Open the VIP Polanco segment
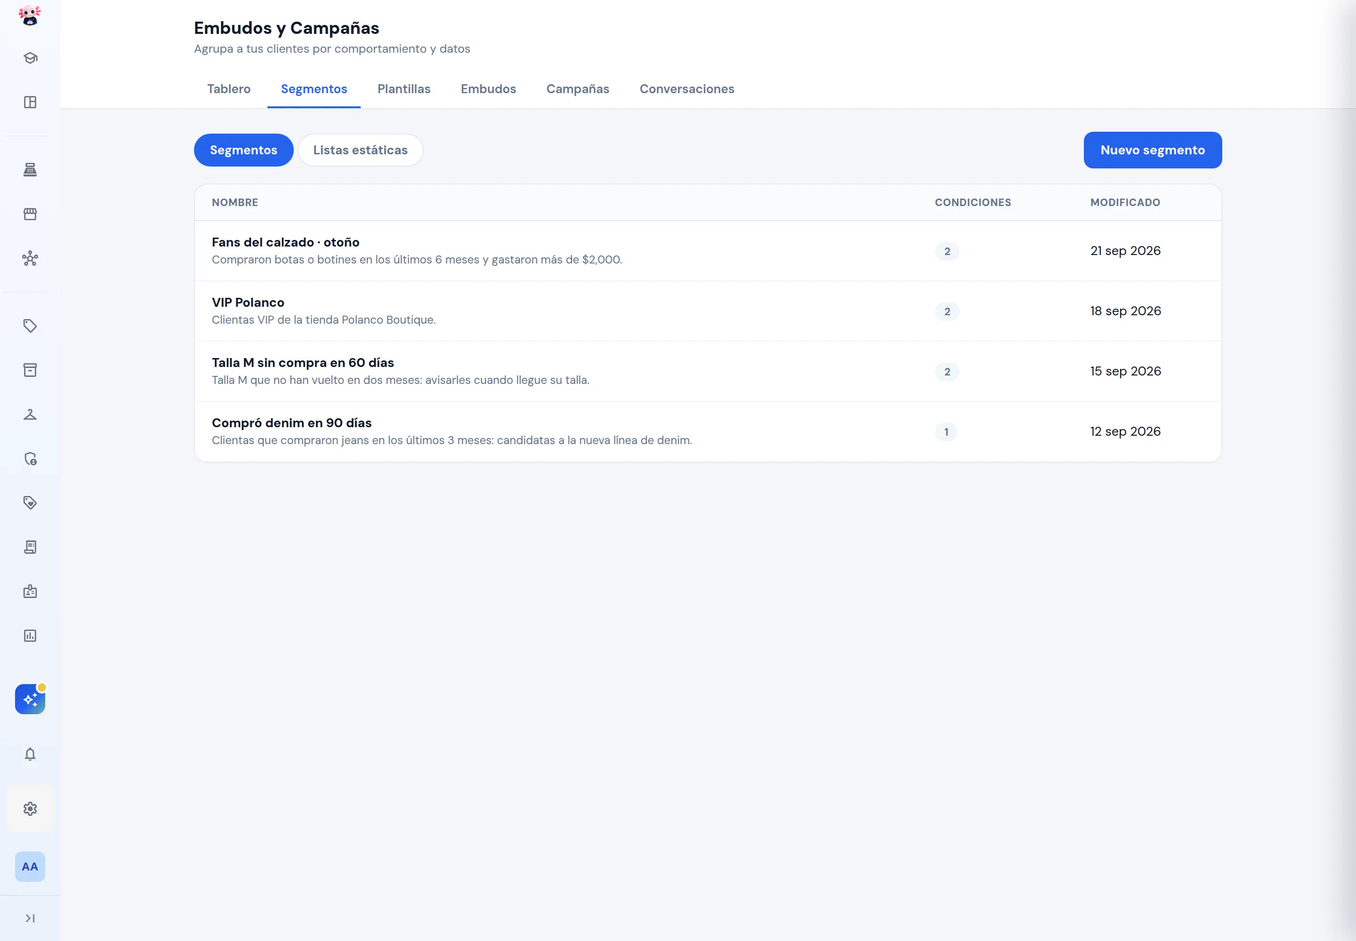This screenshot has width=1356, height=941. 708,311
